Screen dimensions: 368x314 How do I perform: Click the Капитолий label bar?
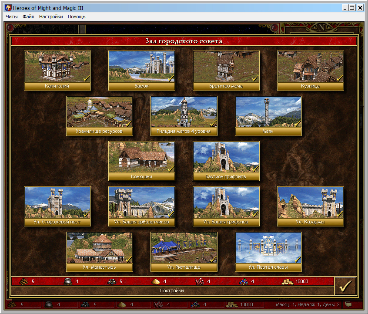pos(57,86)
